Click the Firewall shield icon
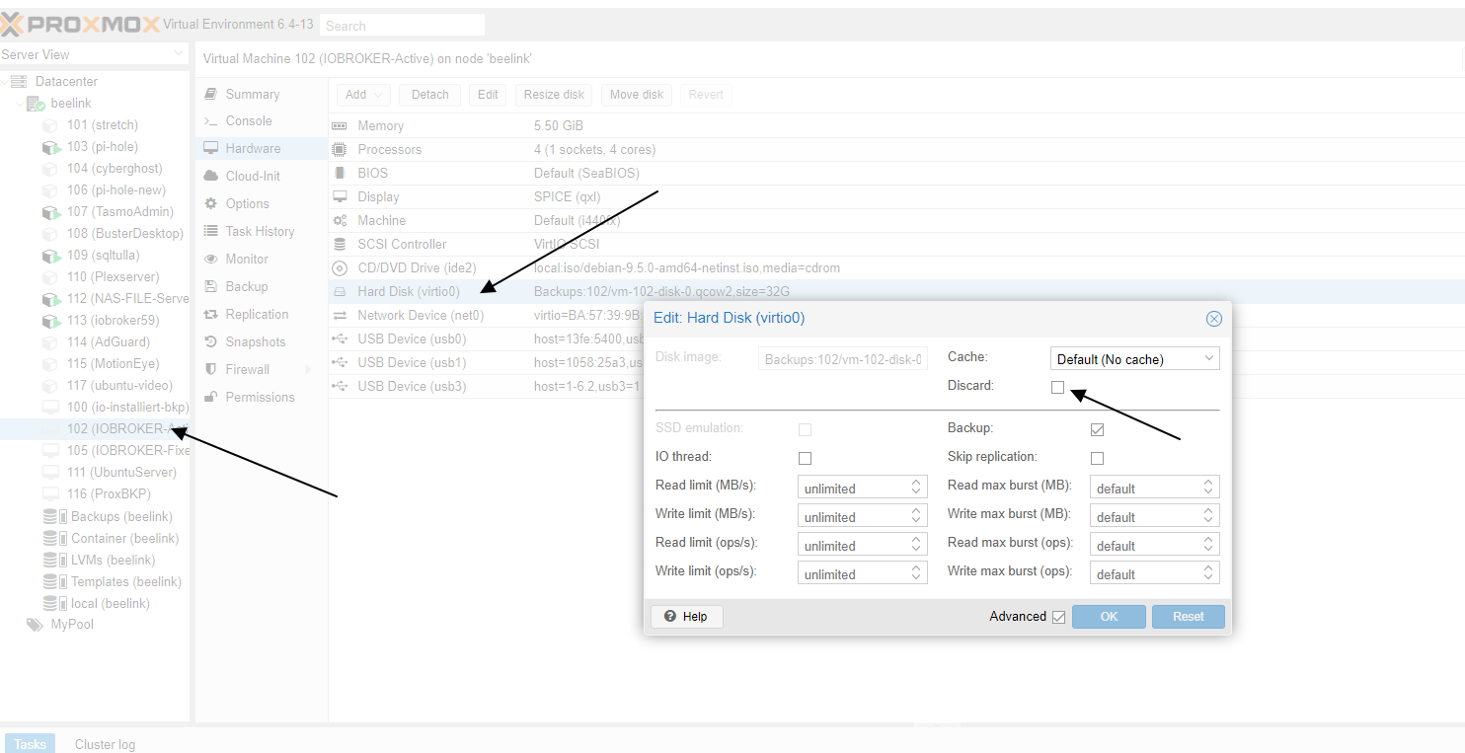 coord(210,369)
